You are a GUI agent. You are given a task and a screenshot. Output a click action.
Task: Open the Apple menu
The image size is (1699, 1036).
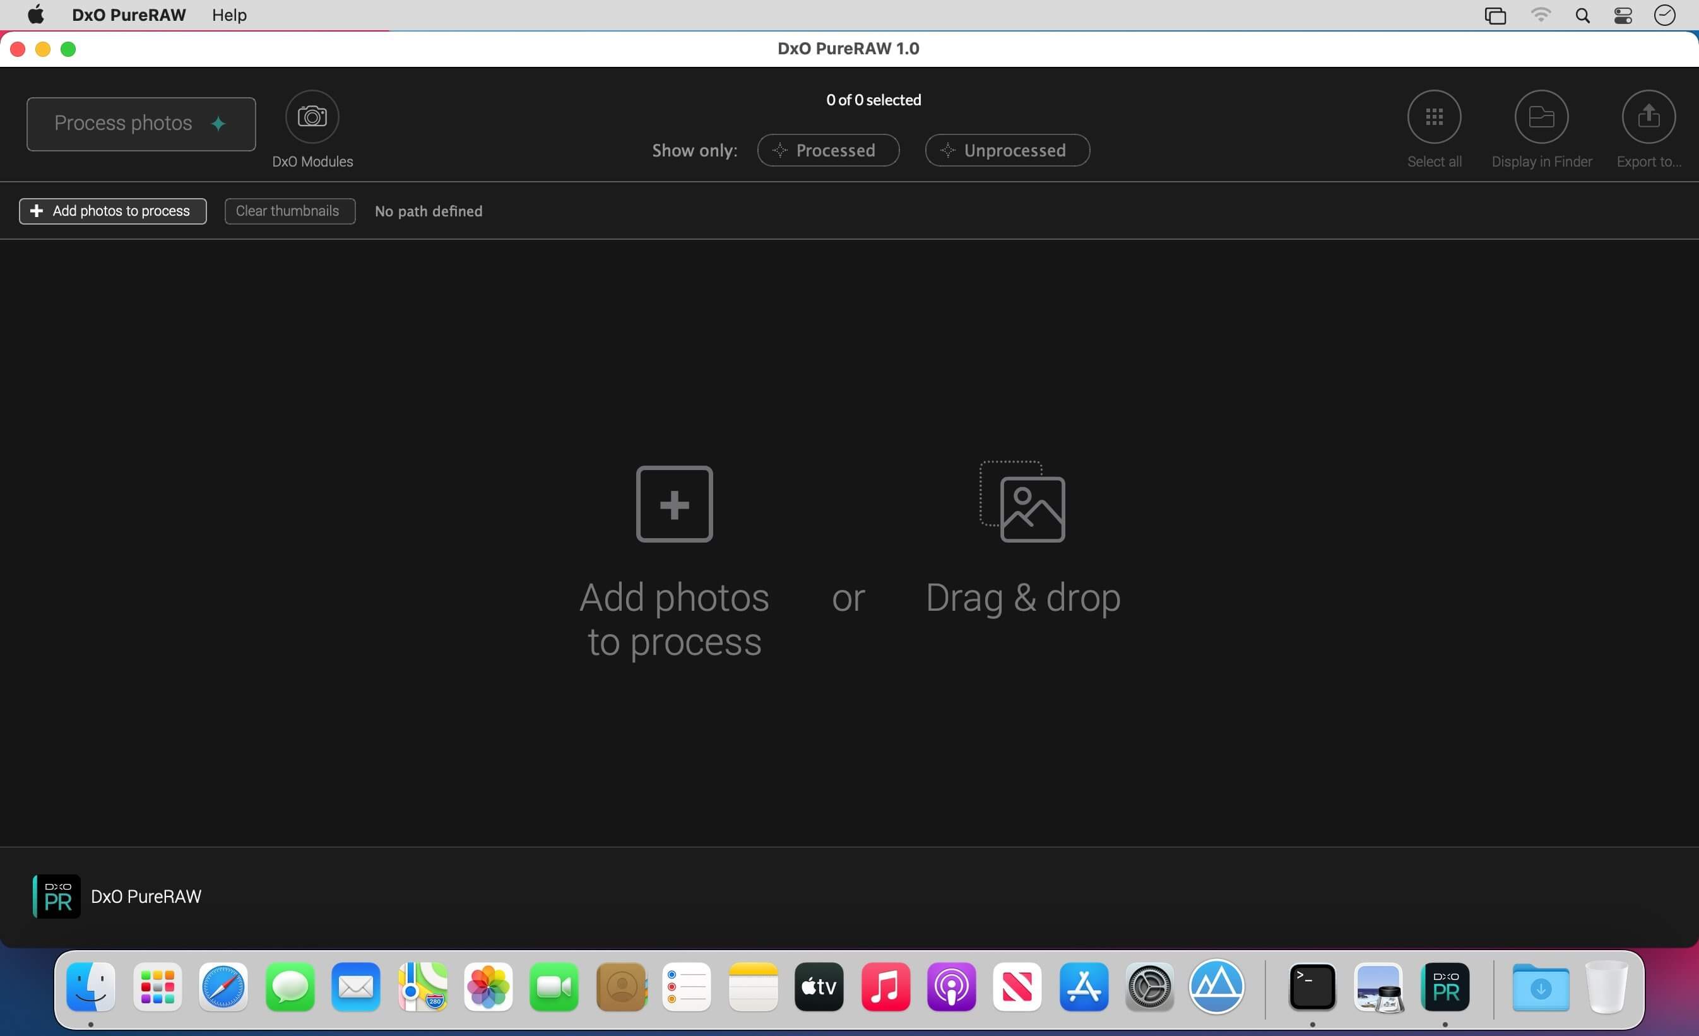pyautogui.click(x=35, y=15)
